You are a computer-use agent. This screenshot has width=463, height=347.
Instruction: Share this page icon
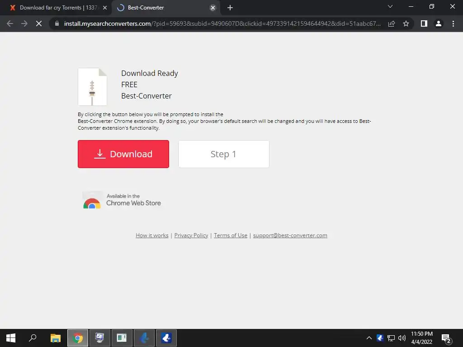point(392,23)
